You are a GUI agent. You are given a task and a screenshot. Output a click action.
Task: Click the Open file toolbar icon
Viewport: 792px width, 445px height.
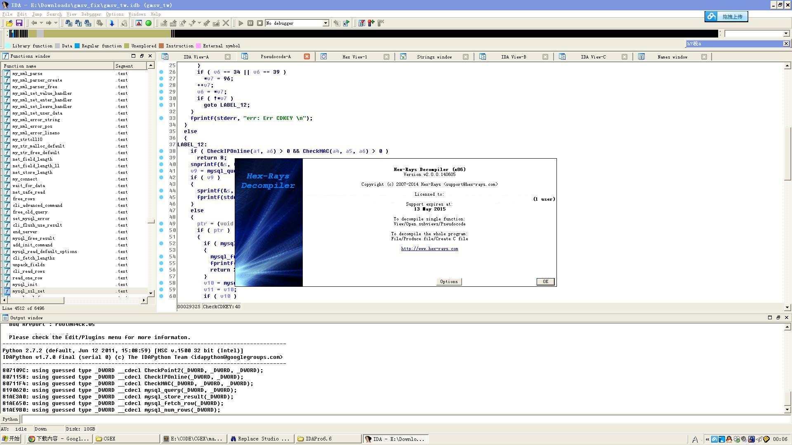tap(9, 23)
